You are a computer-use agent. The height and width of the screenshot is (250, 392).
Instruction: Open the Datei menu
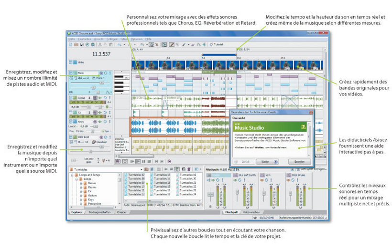click(72, 39)
